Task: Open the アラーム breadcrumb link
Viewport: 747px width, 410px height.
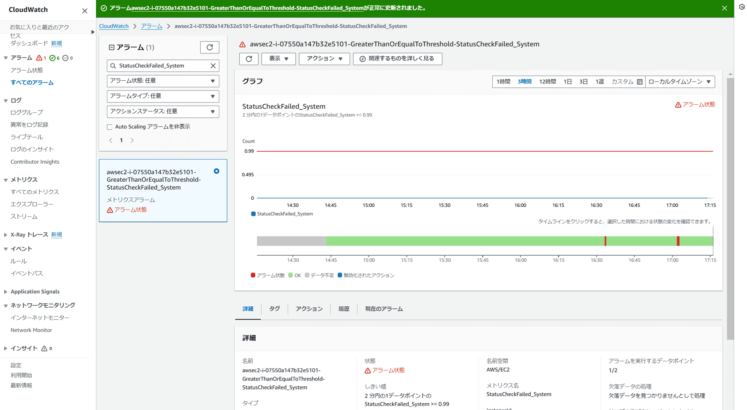Action: (152, 26)
